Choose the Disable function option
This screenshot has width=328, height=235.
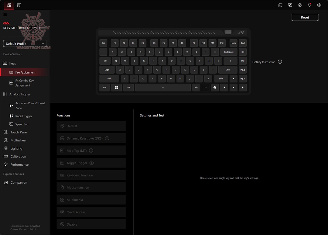(91, 224)
